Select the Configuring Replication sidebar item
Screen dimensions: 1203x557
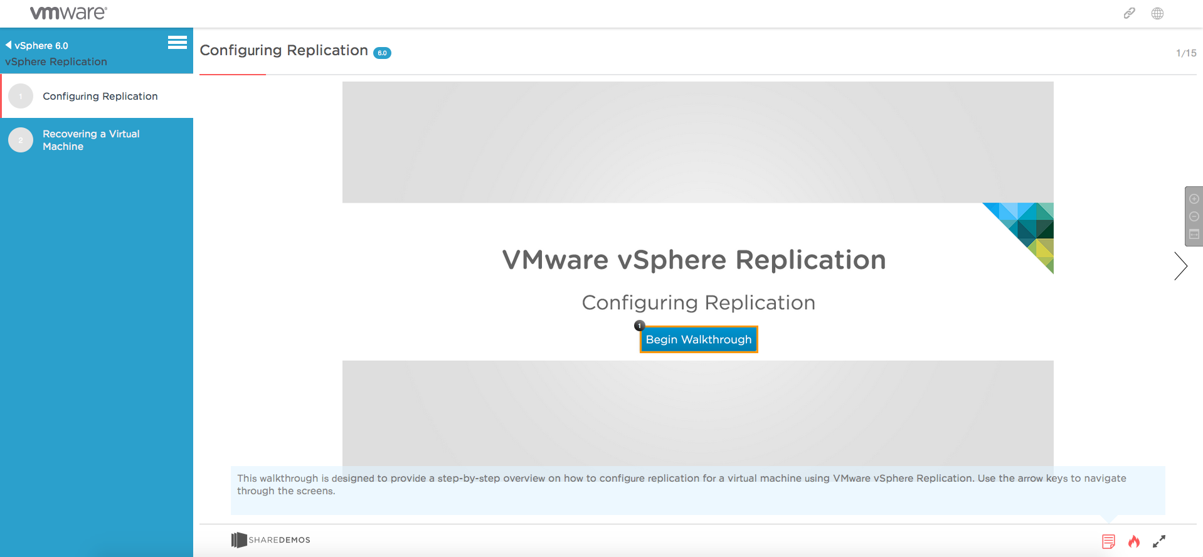97,96
